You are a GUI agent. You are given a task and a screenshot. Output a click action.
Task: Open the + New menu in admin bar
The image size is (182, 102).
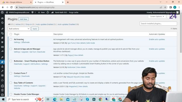41,12
